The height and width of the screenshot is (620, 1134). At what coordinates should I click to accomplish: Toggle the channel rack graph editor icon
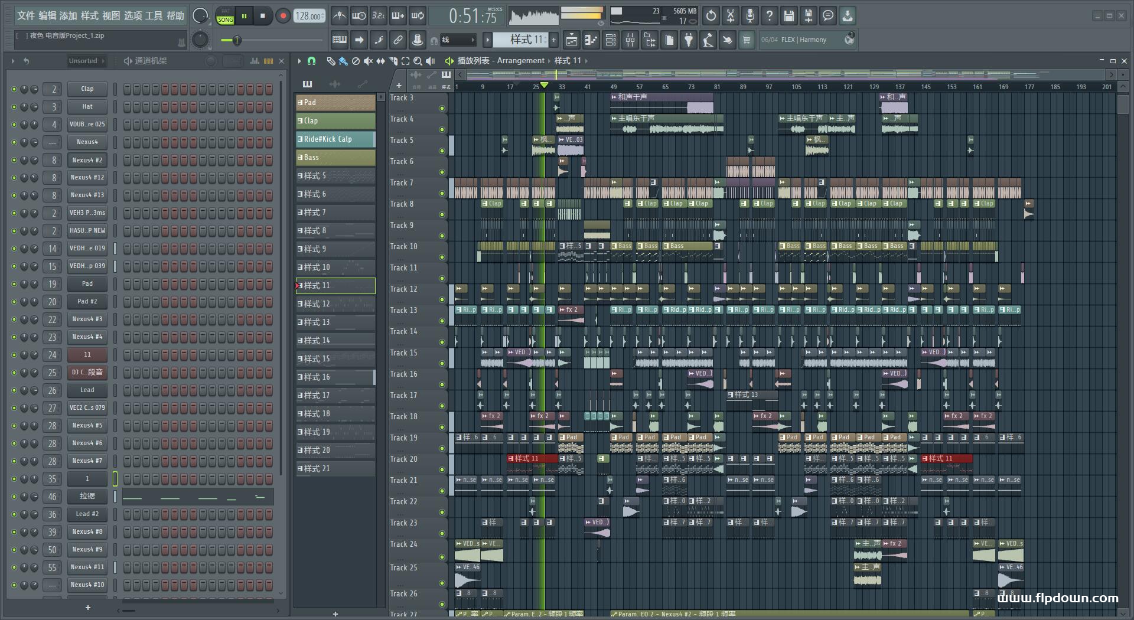(255, 61)
